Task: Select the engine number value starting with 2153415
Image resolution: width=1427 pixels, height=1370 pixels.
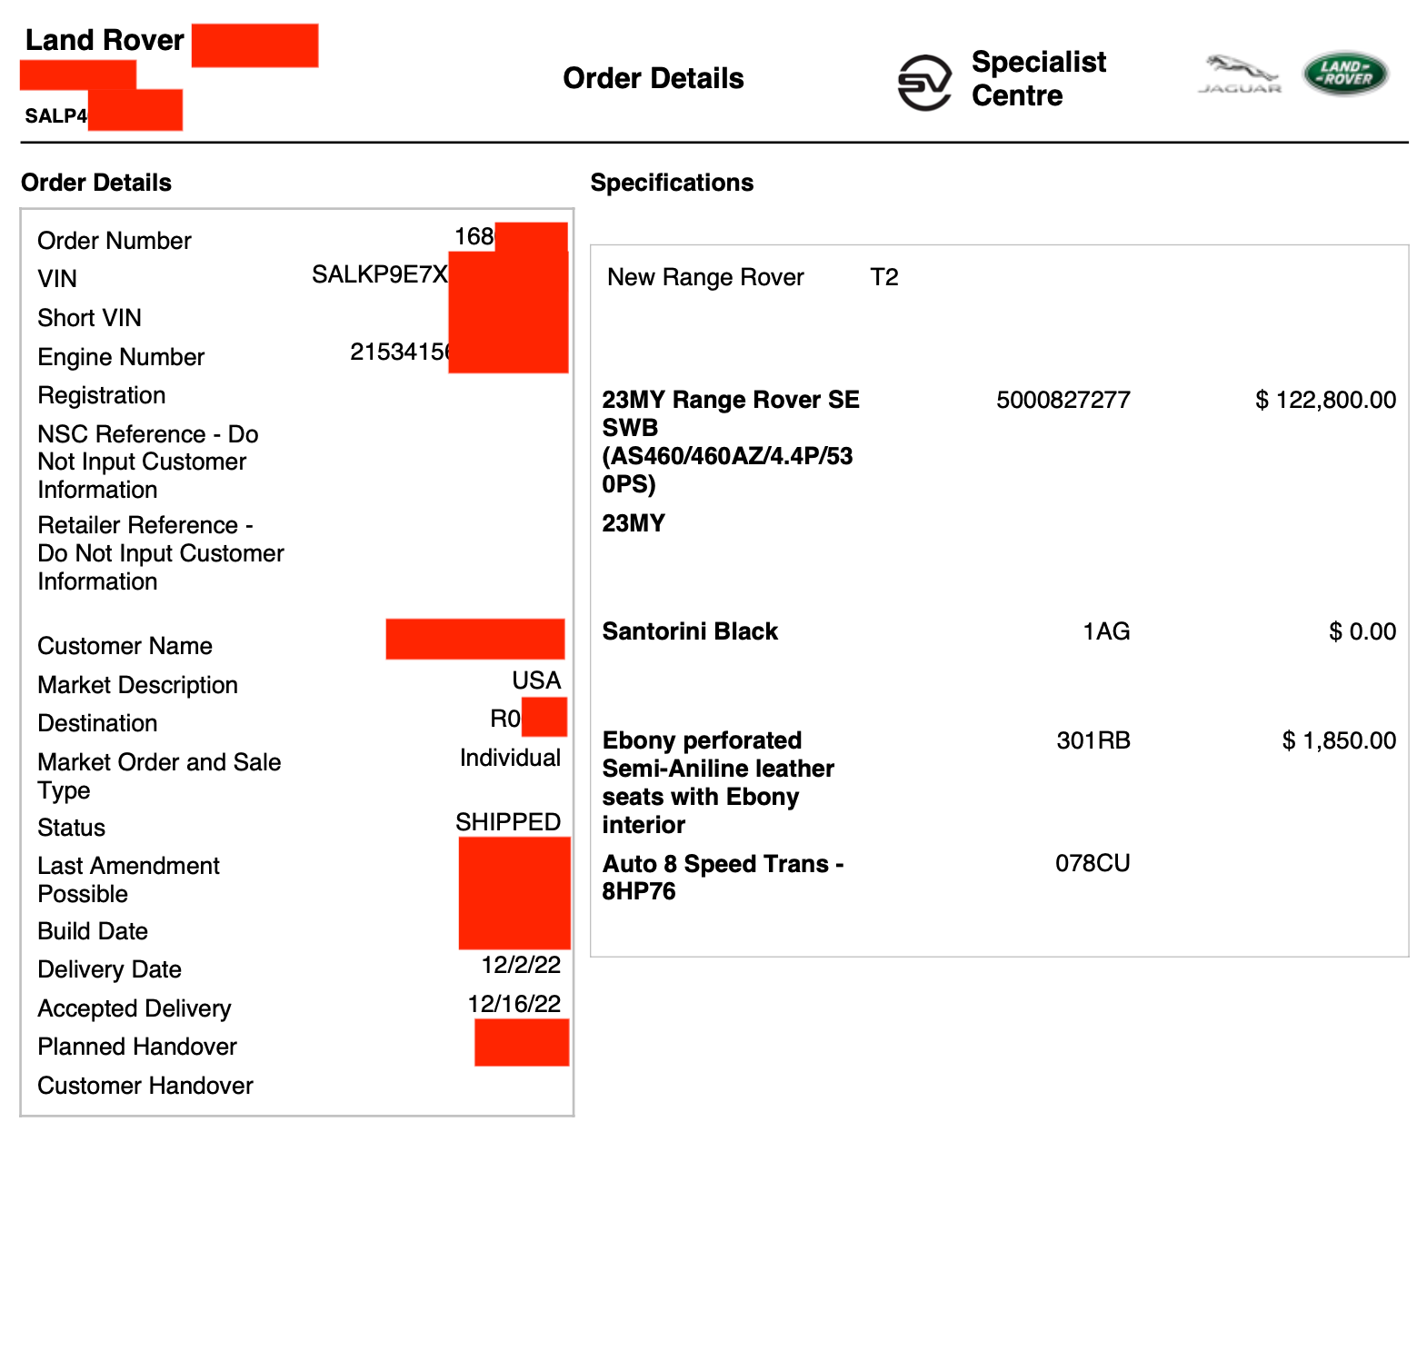Action: 400,352
